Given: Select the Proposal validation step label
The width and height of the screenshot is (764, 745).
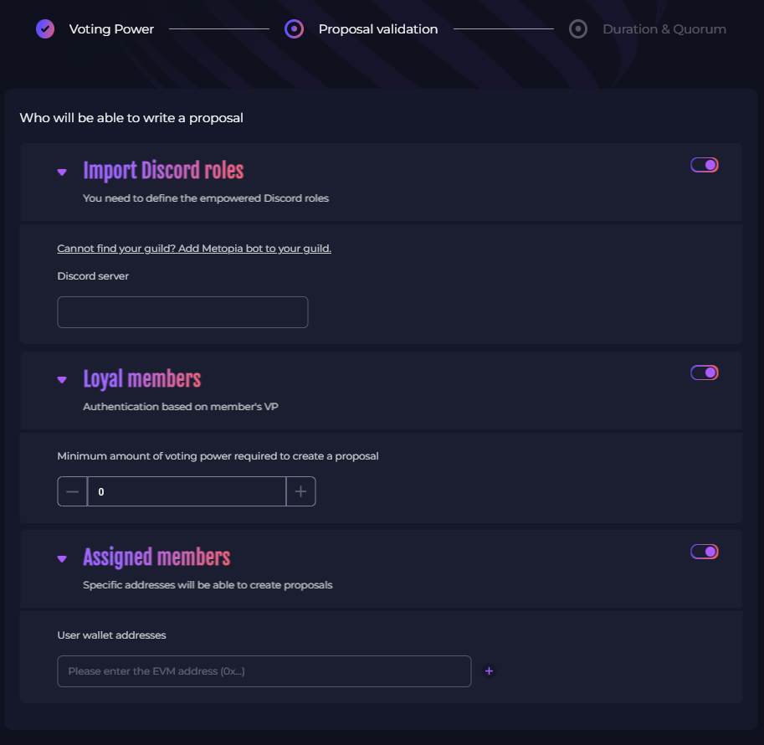Looking at the screenshot, I should pos(377,29).
